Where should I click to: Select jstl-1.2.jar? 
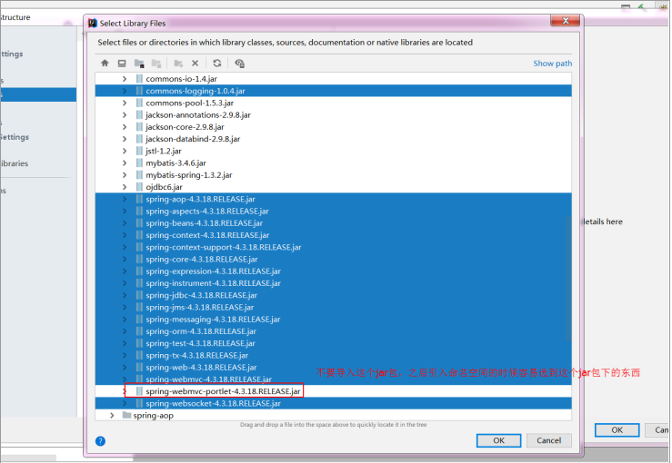coord(334,151)
